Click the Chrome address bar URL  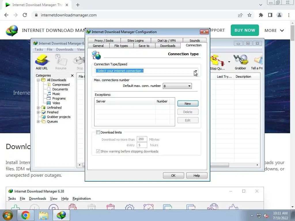(x=69, y=15)
